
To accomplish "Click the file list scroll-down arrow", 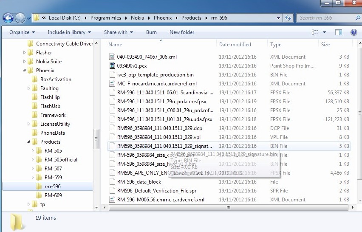I will (x=359, y=201).
